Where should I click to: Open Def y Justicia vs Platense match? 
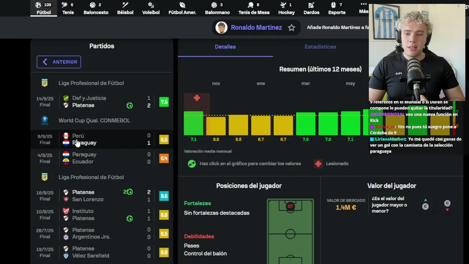tap(101, 102)
